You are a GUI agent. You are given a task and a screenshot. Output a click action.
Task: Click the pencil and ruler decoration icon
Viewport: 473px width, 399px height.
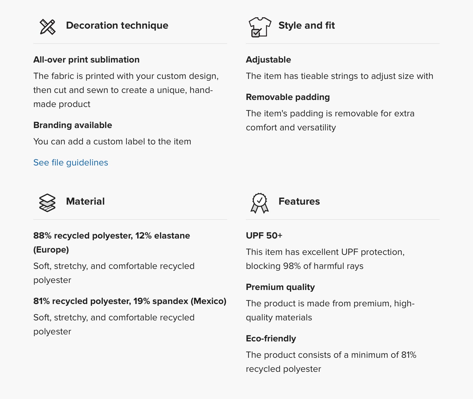[x=47, y=27]
